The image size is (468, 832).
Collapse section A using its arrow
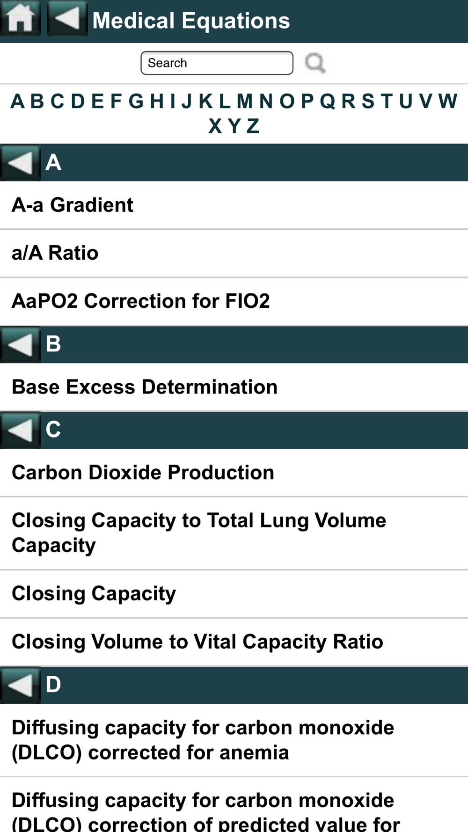point(20,163)
